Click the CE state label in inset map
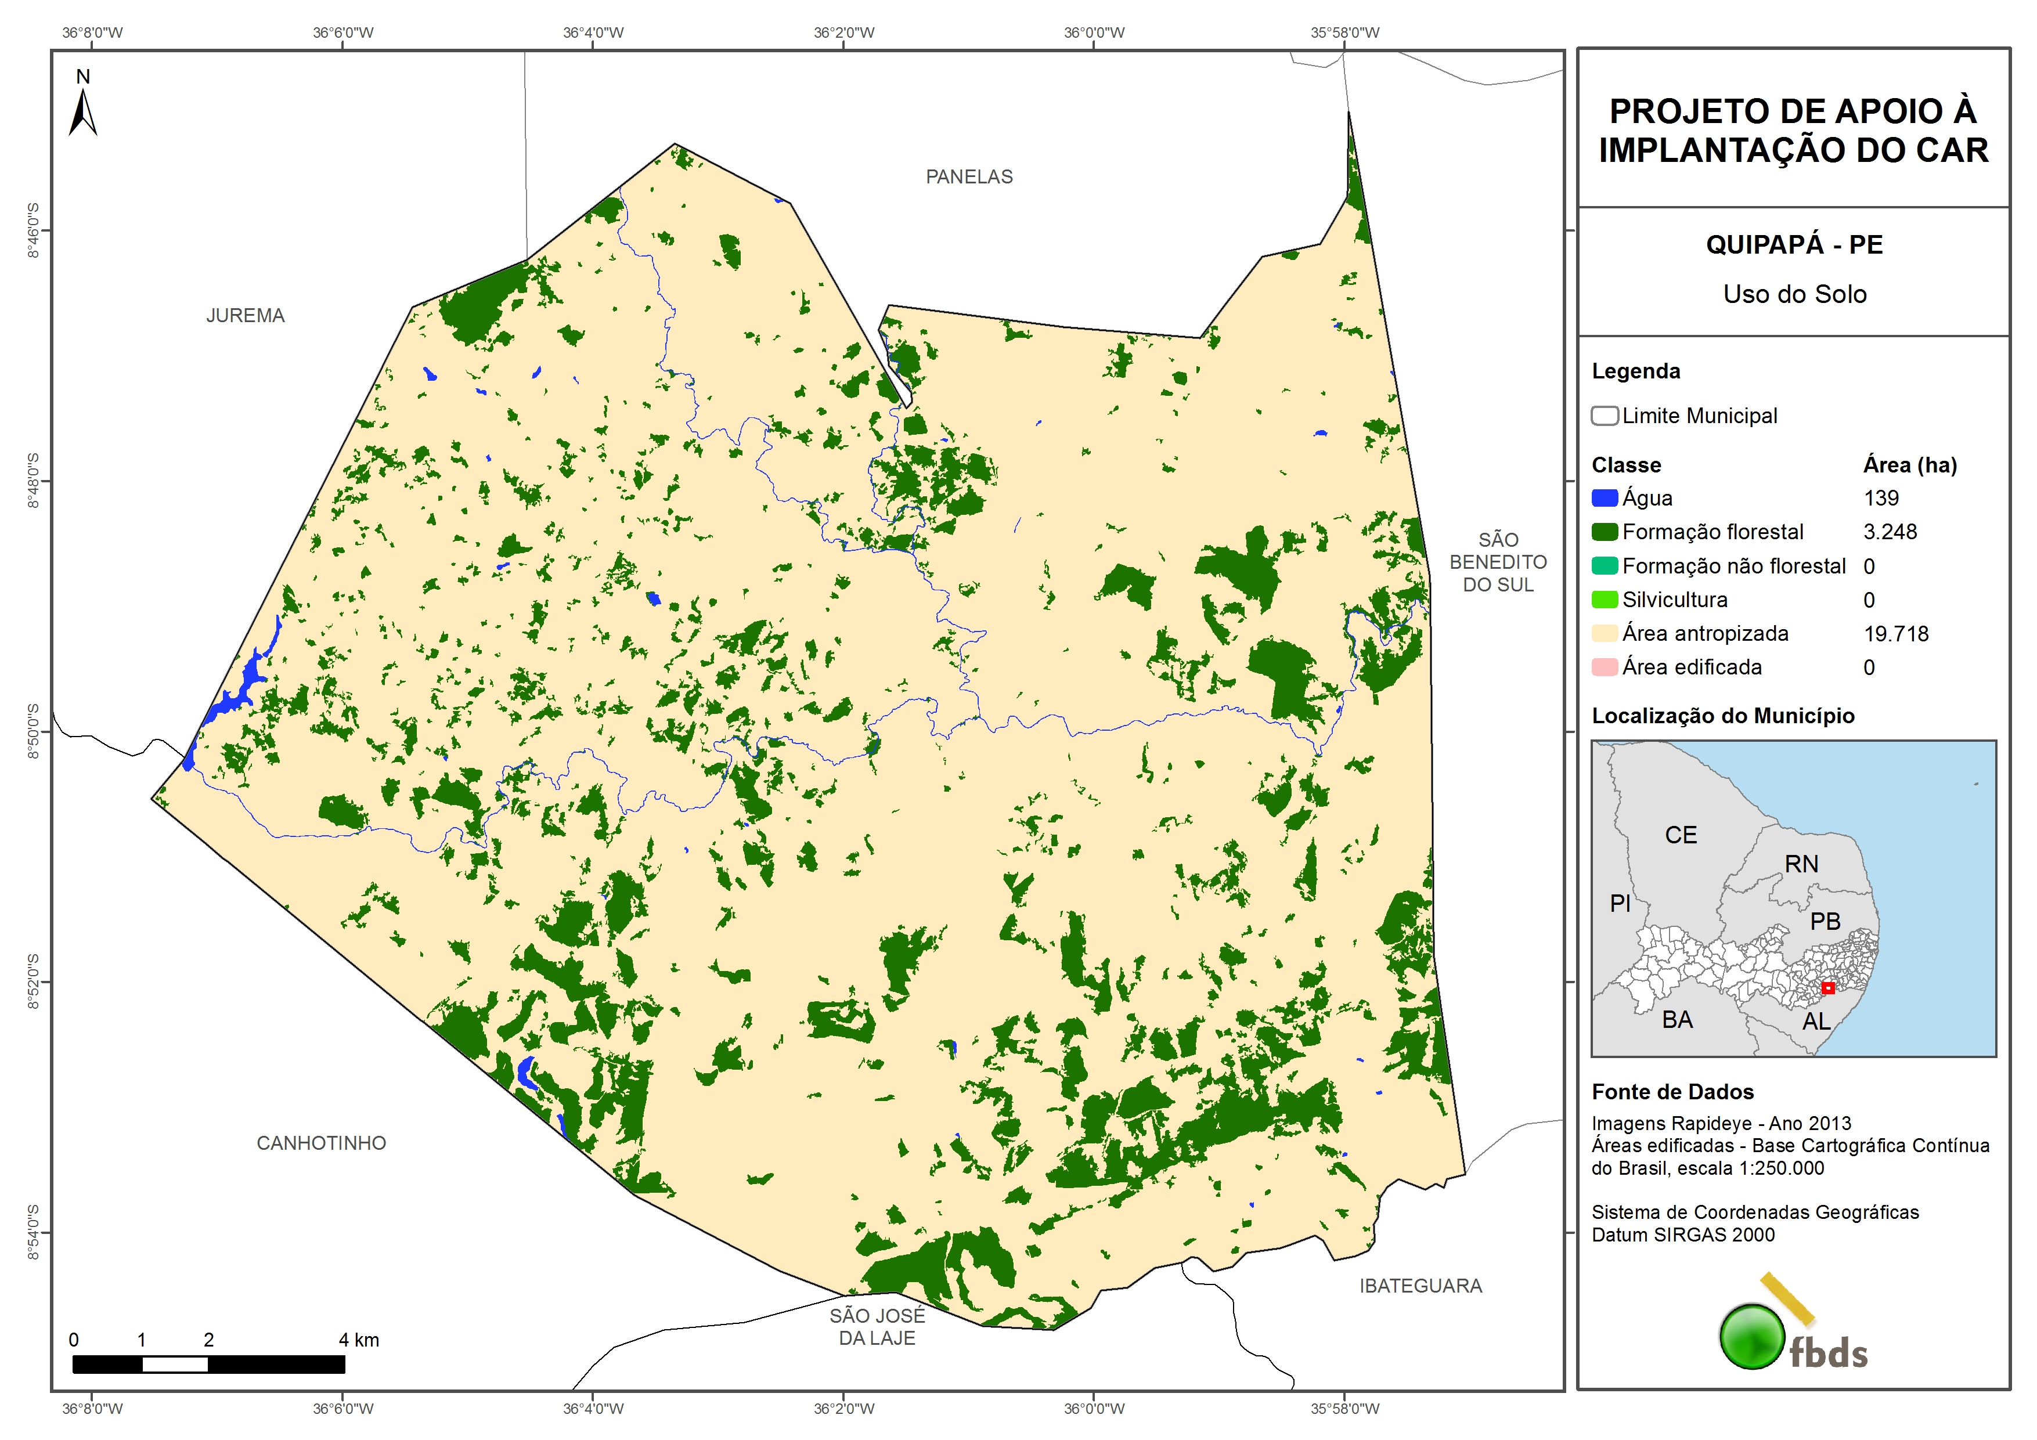This screenshot has width=2037, height=1440. click(1681, 835)
